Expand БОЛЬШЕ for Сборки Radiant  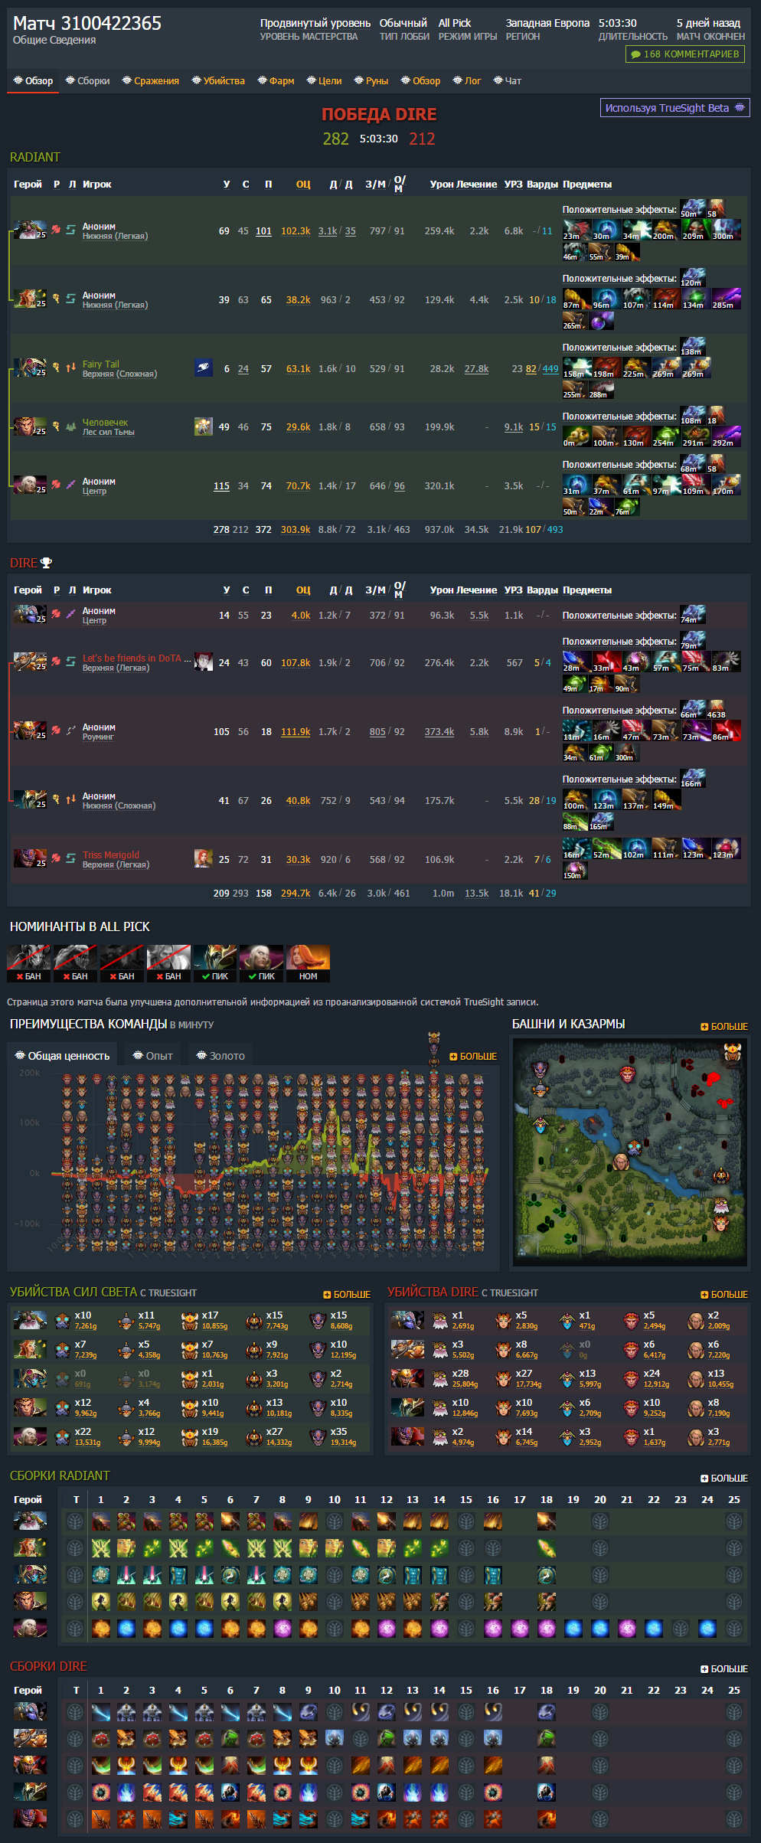[x=724, y=1478]
